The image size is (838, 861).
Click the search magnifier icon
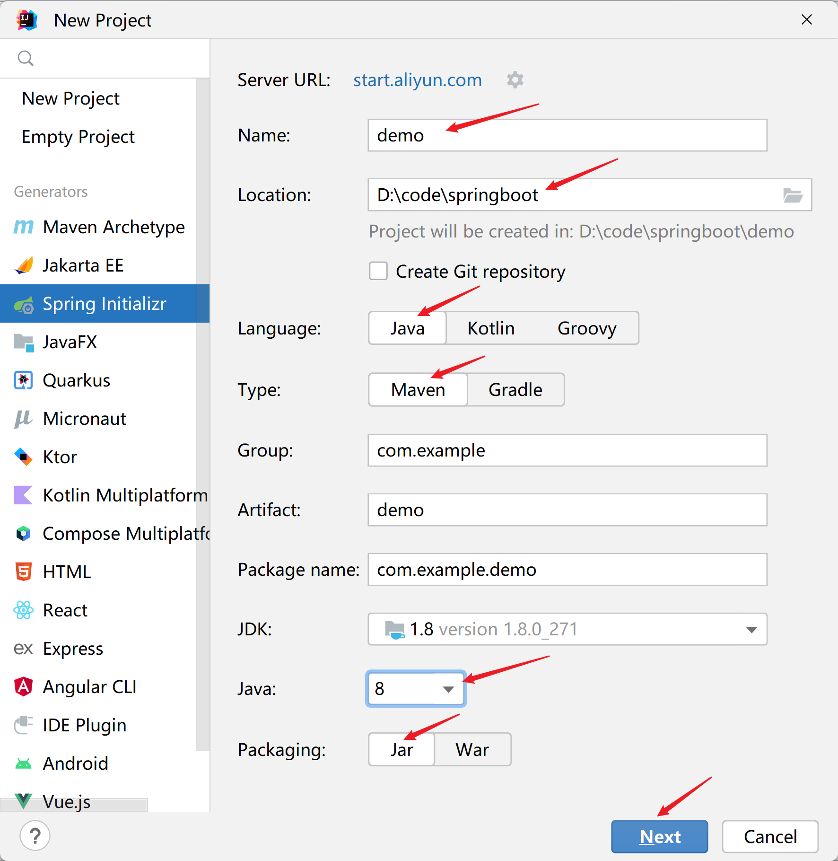tap(26, 59)
